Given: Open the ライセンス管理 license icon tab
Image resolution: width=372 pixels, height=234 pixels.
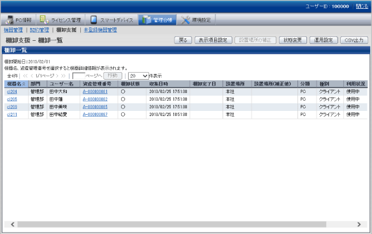Looking at the screenshot, I should click(44, 20).
